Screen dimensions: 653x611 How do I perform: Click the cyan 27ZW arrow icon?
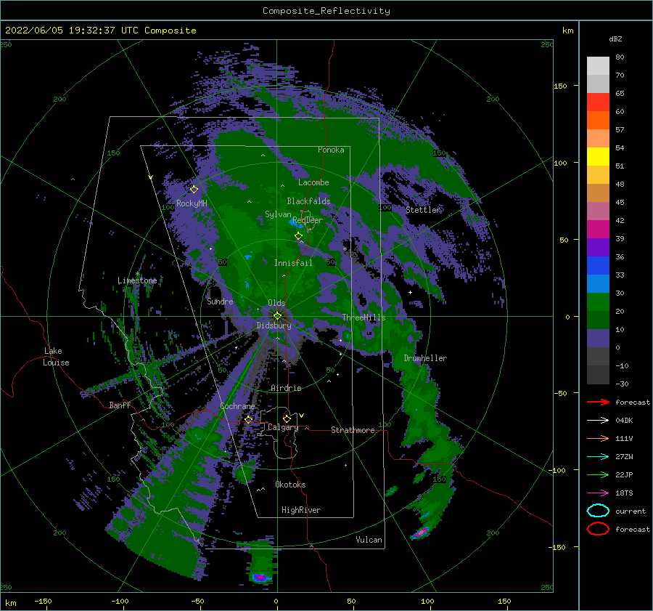(x=598, y=457)
